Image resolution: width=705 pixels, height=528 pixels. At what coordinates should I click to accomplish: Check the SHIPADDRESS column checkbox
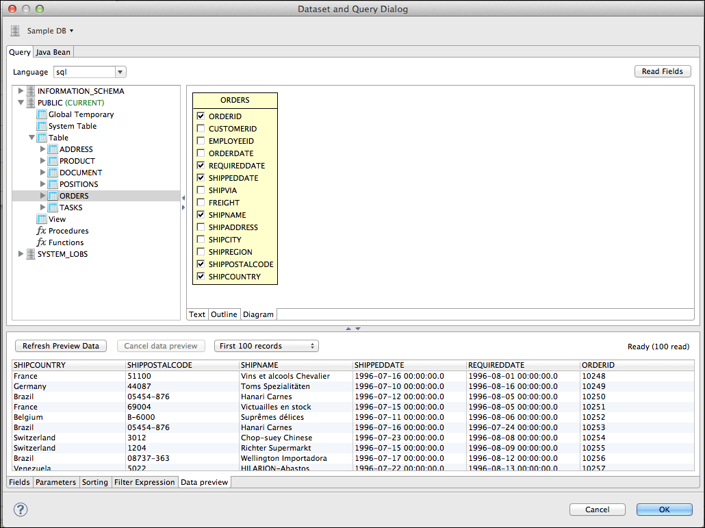click(x=201, y=227)
